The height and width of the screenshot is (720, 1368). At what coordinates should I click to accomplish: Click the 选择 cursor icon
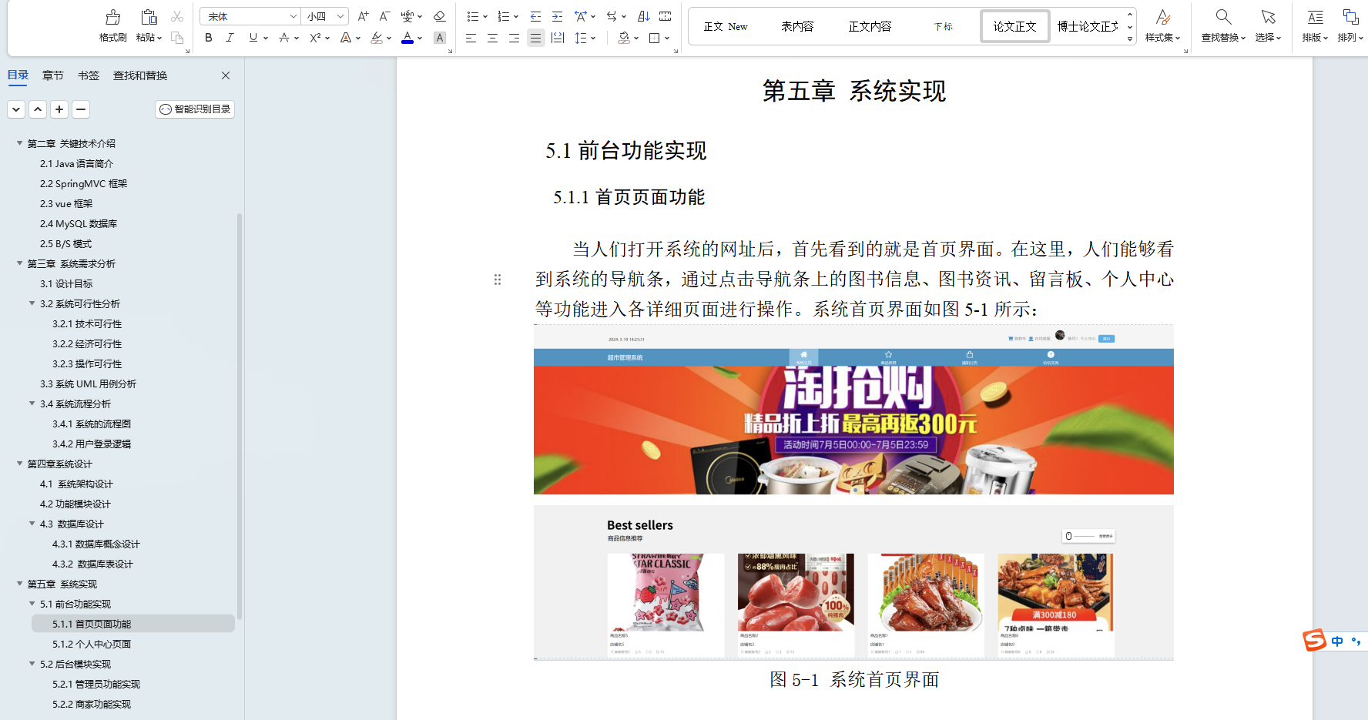(x=1268, y=17)
